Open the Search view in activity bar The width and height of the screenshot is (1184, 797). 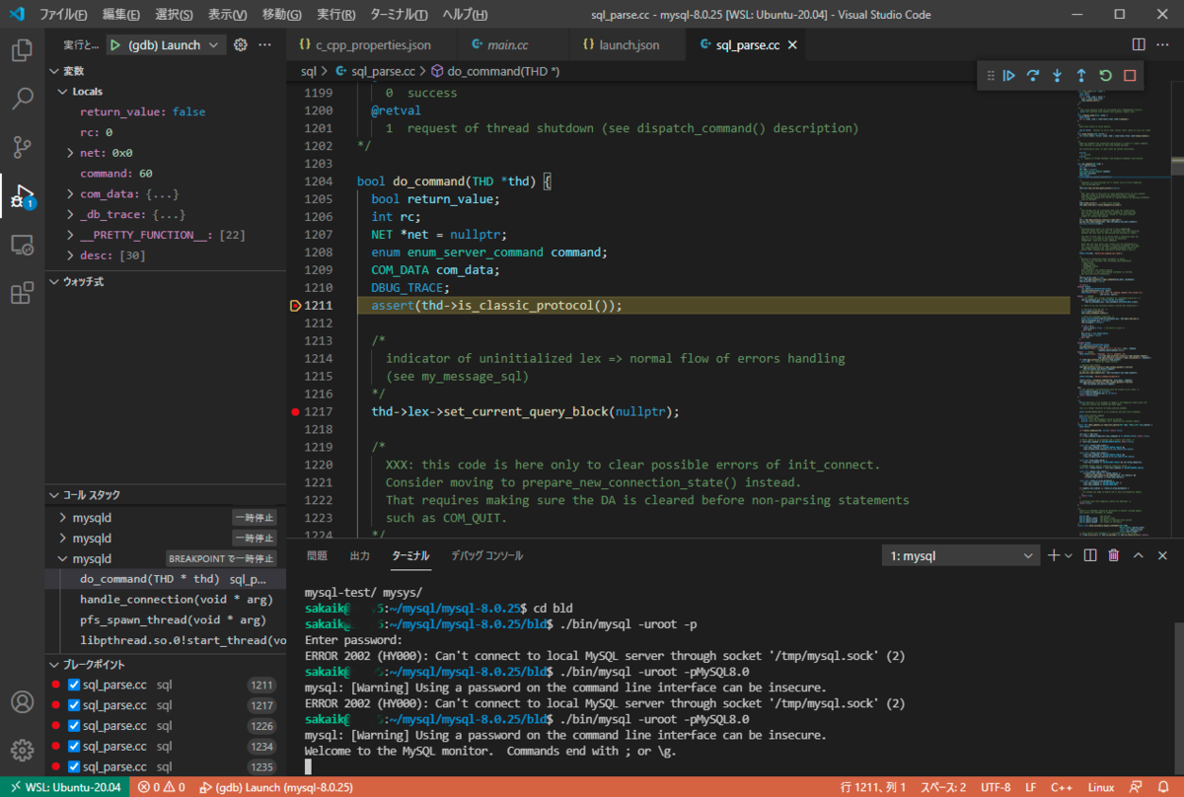point(22,99)
